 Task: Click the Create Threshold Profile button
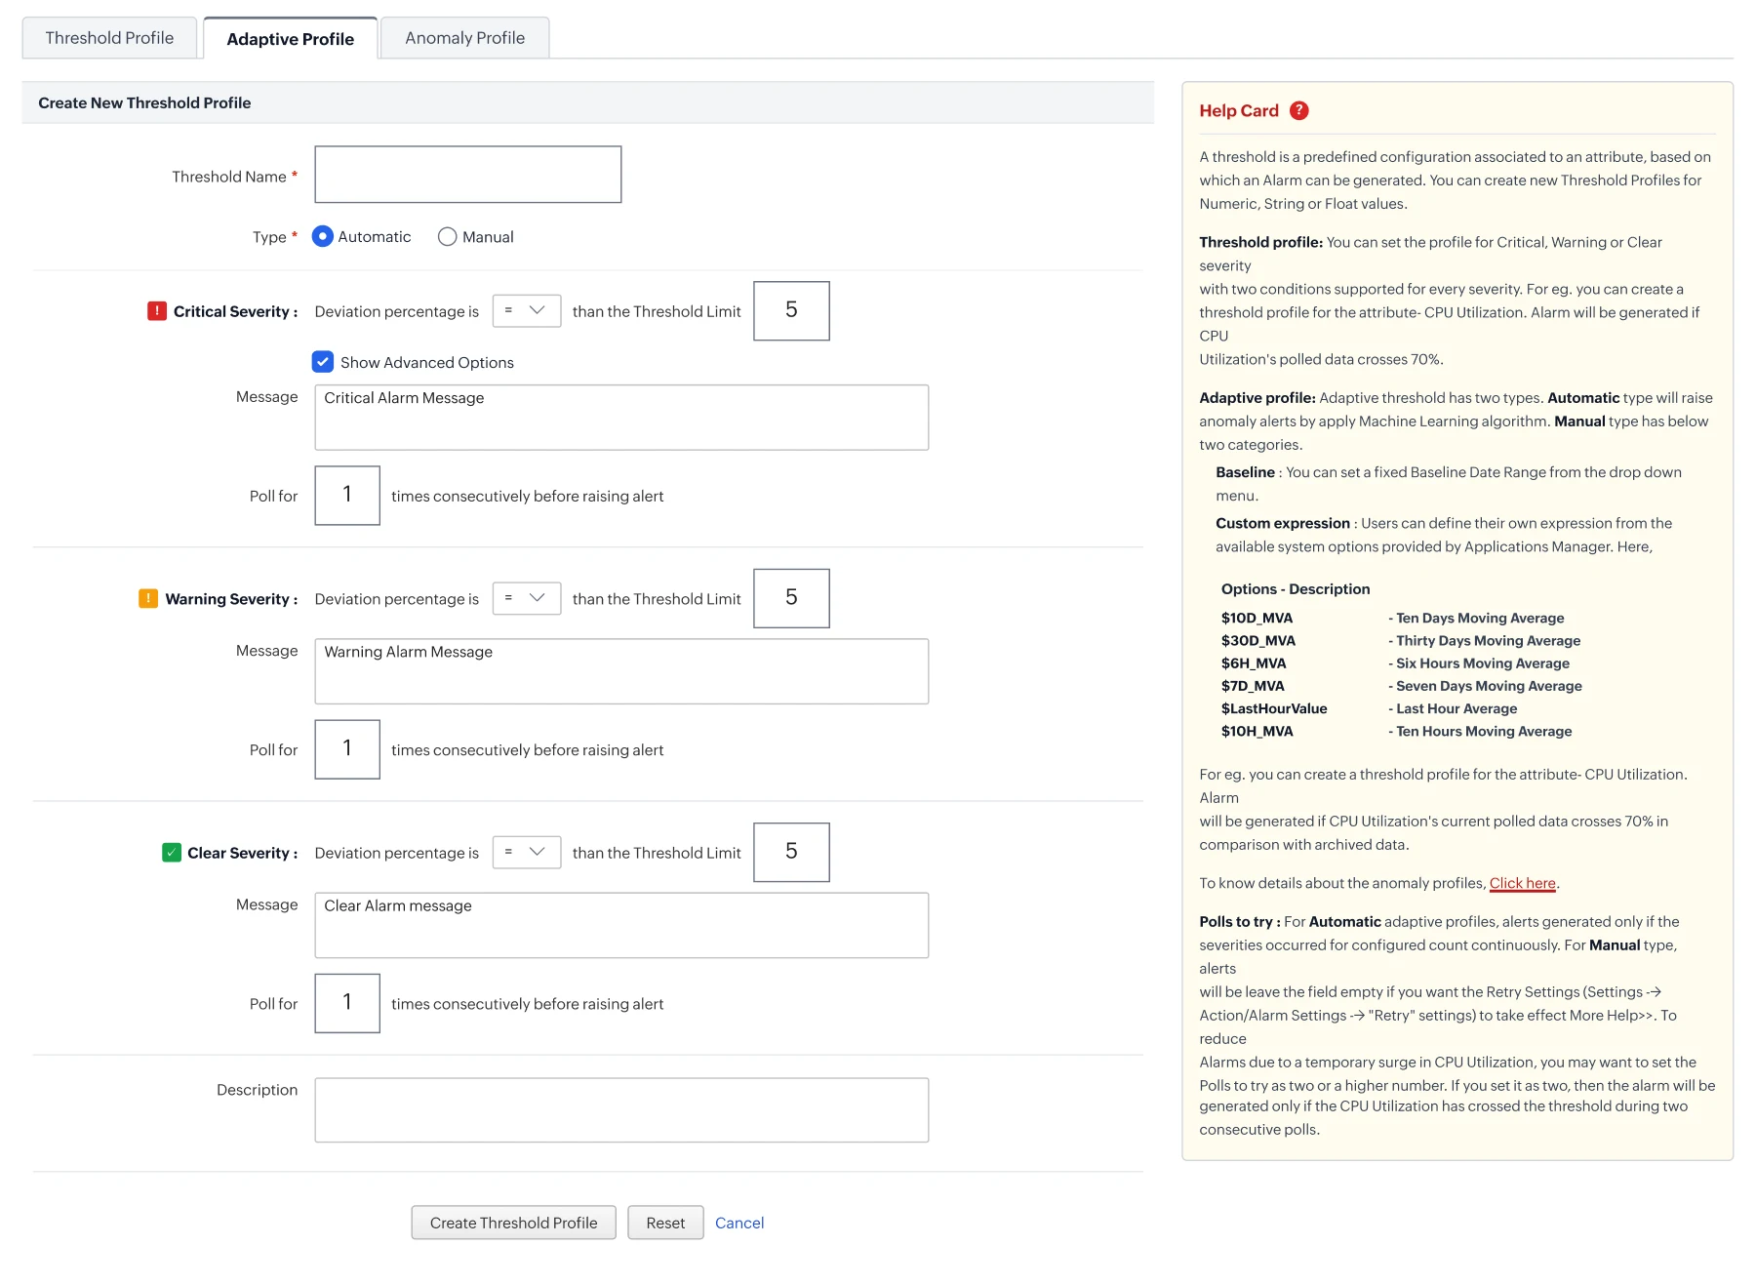[x=514, y=1223]
